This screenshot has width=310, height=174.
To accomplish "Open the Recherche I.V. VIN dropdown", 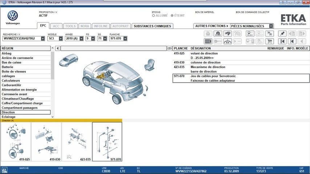I will (43, 38).
